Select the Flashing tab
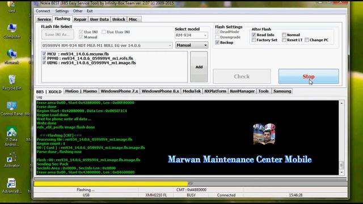The height and width of the screenshot is (204, 363). pyautogui.click(x=62, y=19)
